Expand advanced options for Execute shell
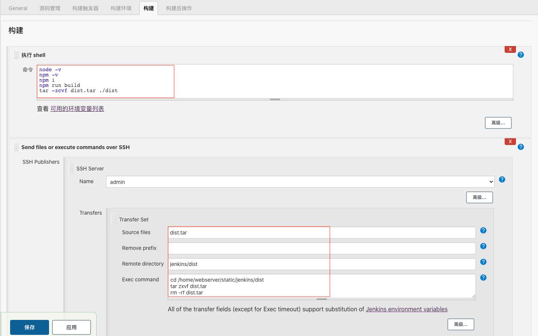538x336 pixels. click(x=498, y=123)
